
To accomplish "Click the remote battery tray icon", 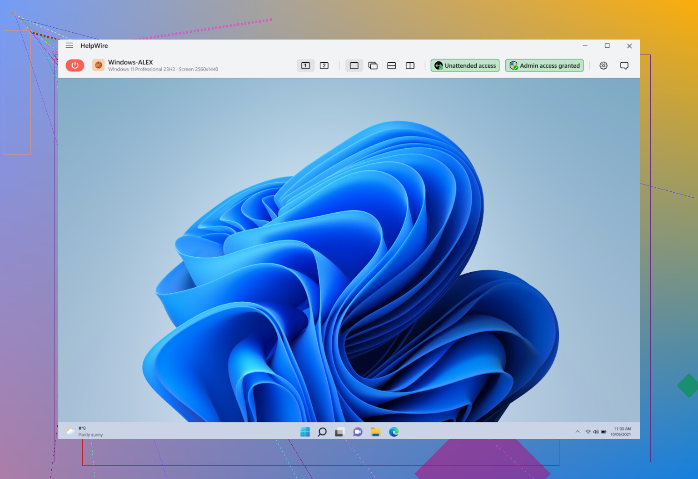I will point(603,432).
